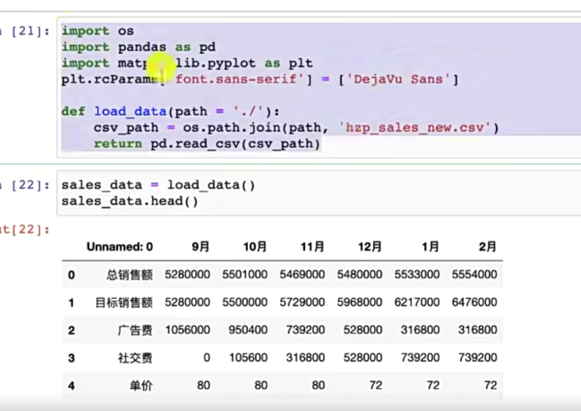Click the 总销售额 row label
Image resolution: width=581 pixels, height=411 pixels.
(130, 275)
